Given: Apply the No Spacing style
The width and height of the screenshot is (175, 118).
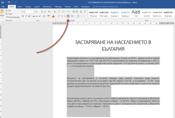Looking at the screenshot, I should [x=104, y=14].
